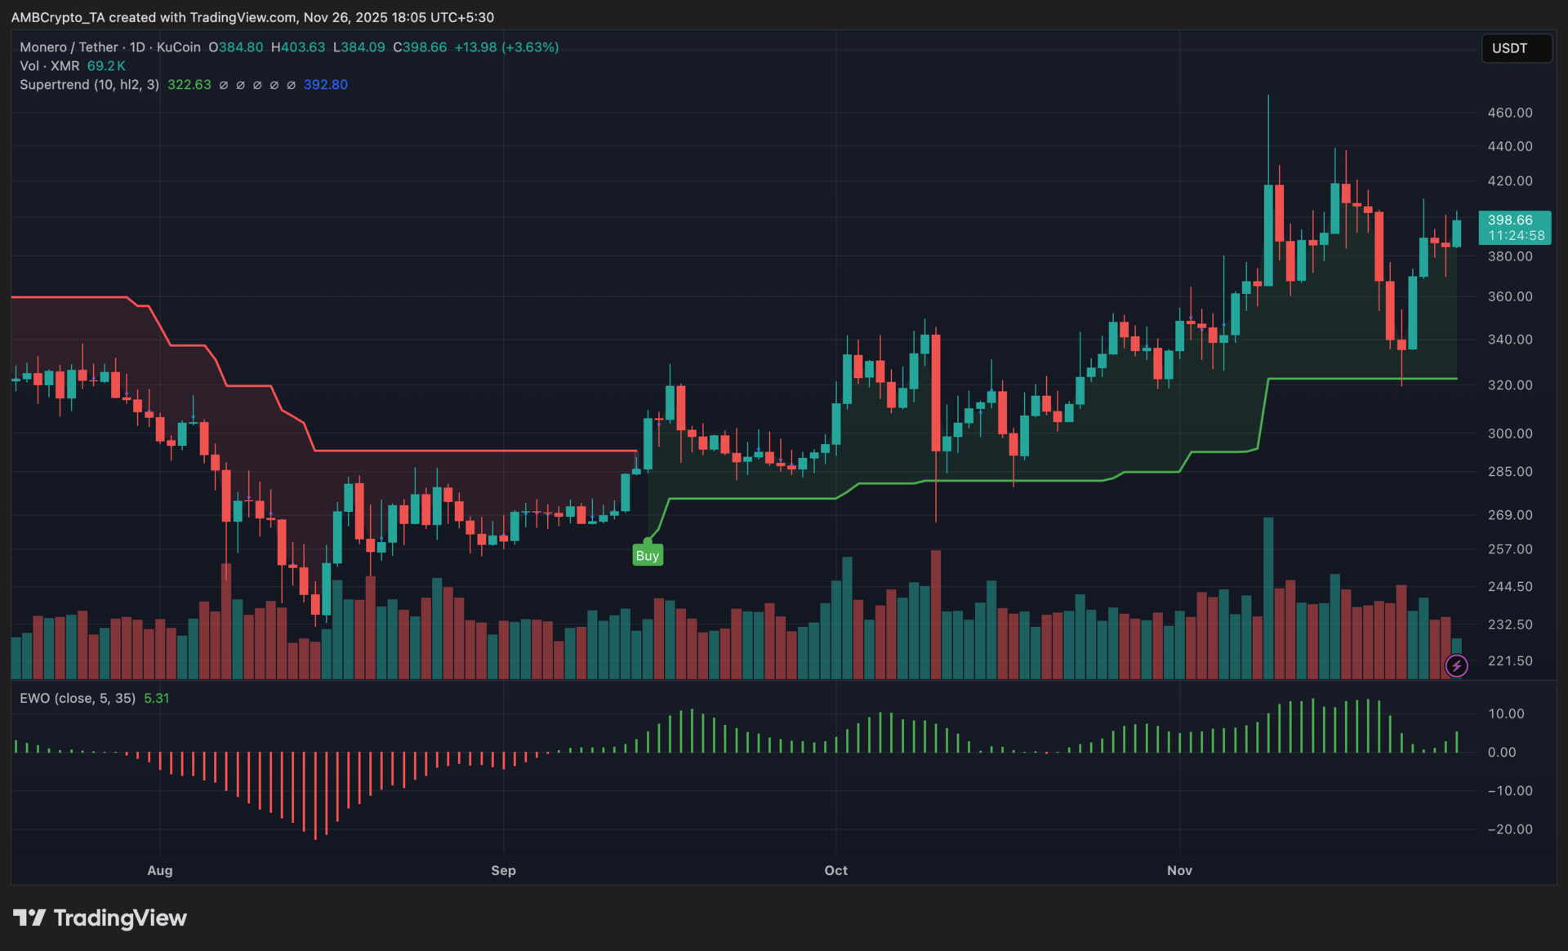Click the 1D interval label in legend
1568x951 pixels.
pos(137,47)
